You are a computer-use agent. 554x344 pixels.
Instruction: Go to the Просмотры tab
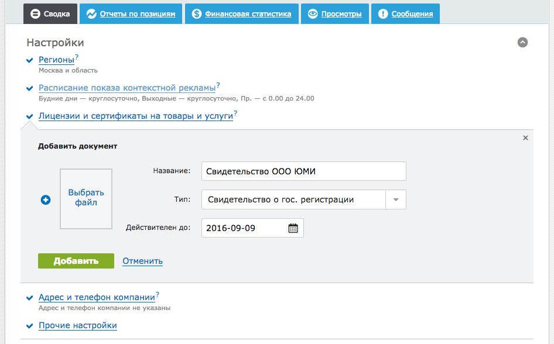[335, 14]
